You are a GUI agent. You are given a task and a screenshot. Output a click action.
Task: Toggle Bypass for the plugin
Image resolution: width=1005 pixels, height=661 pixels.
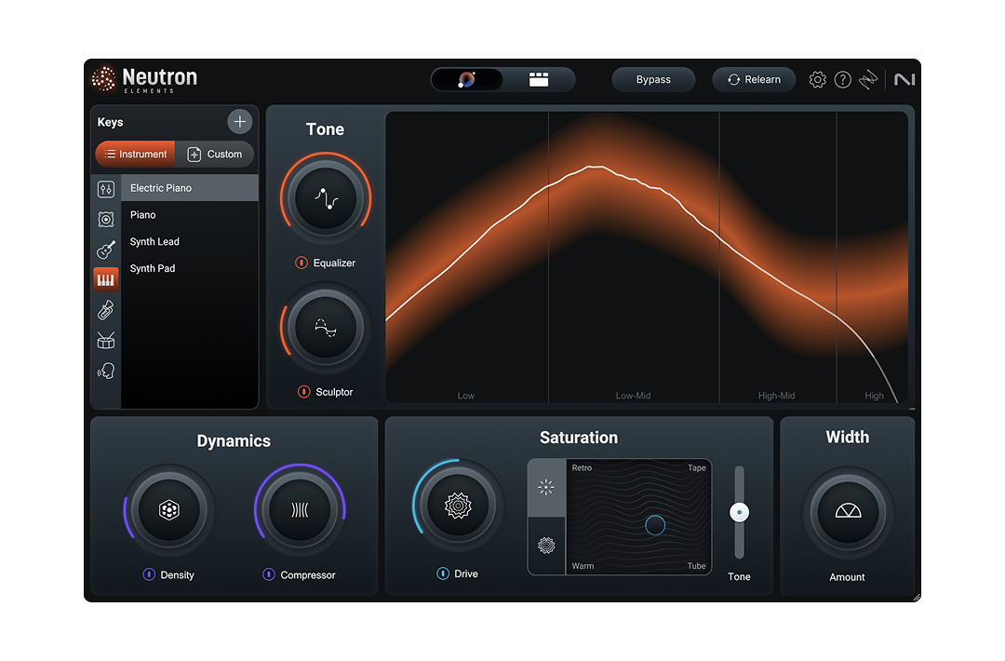tap(653, 79)
